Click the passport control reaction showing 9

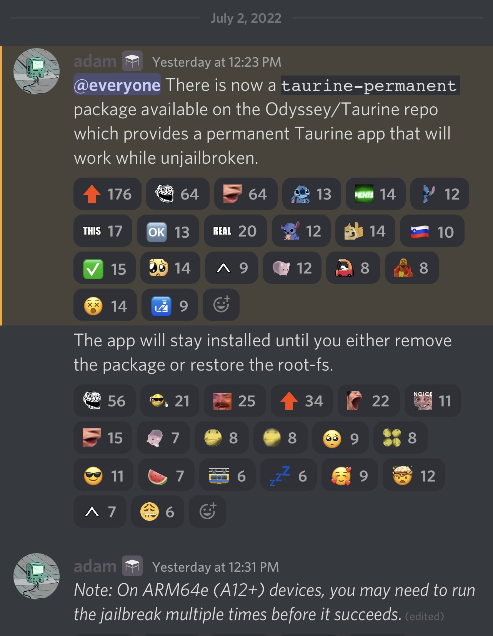coord(170,305)
